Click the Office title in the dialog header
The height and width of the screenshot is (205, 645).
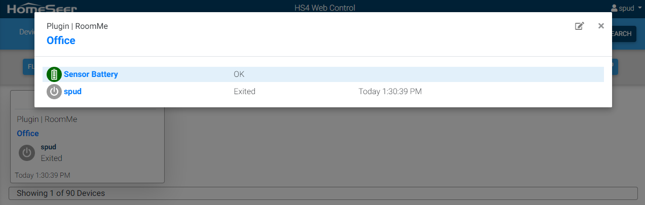pyautogui.click(x=61, y=40)
